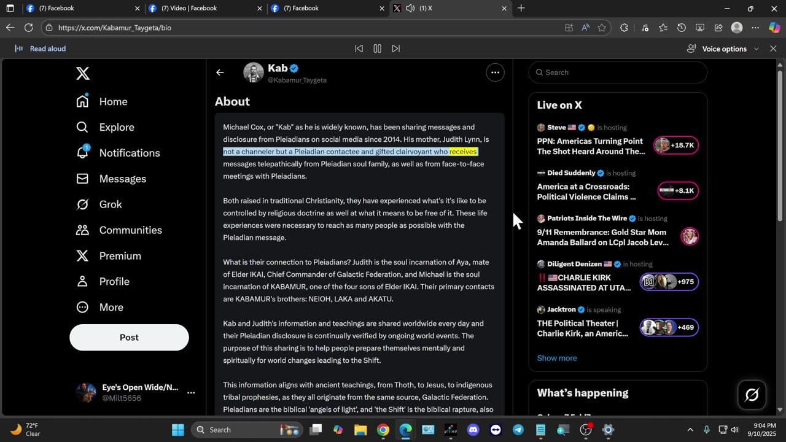
Task: Refresh the browser page
Action: coord(28,28)
